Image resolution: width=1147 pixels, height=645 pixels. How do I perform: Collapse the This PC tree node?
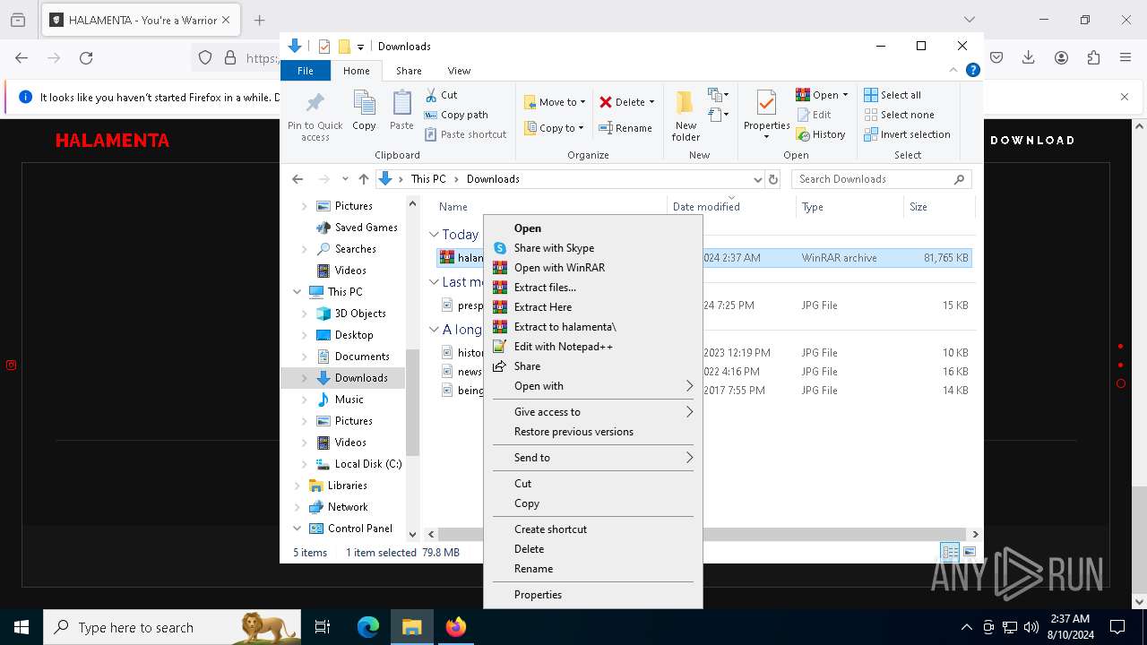tap(298, 292)
